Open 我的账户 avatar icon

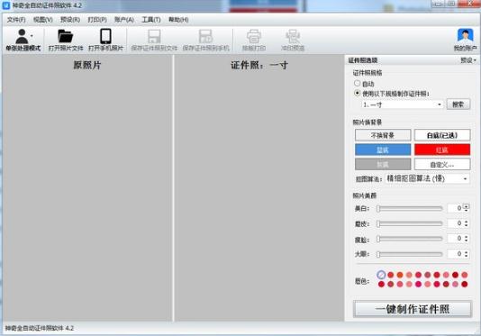(x=465, y=35)
